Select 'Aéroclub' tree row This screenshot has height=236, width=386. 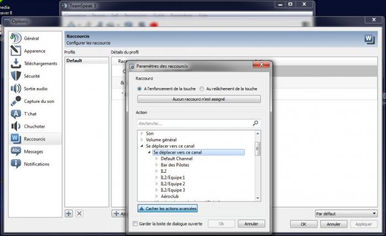(170, 196)
